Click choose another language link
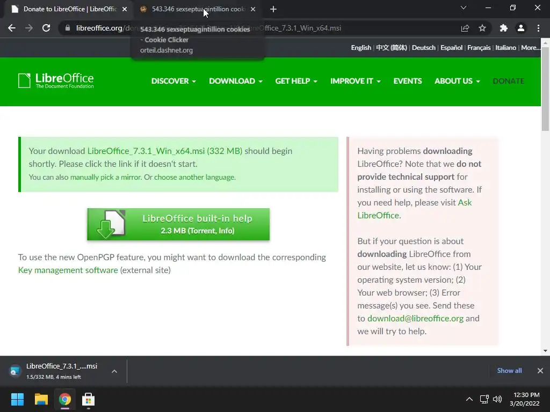The image size is (550, 412). (194, 177)
